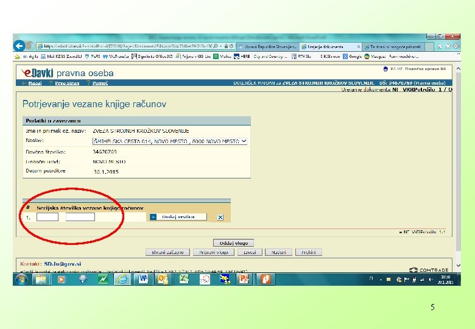The width and height of the screenshot is (475, 329).
Task: Click the Prva stran link
Action: click(67, 83)
